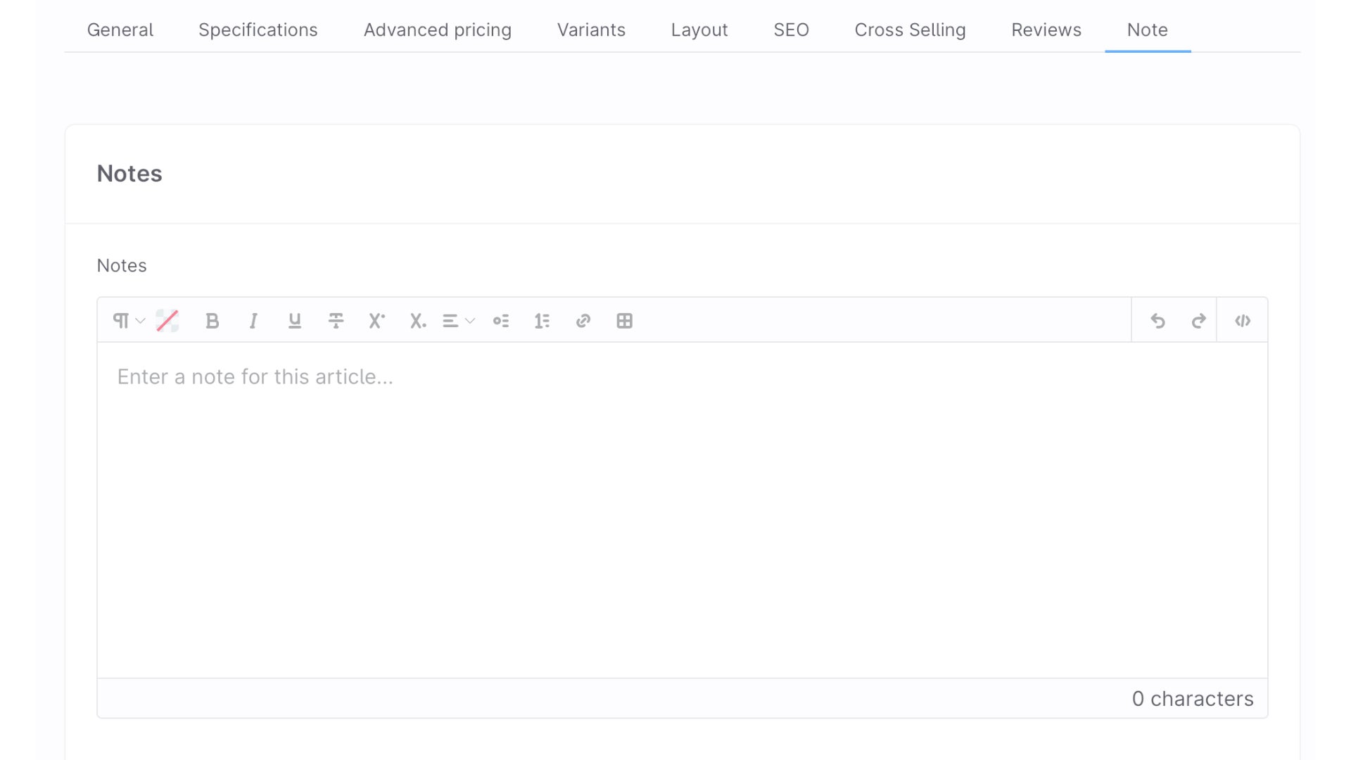Open the General tab
Image resolution: width=1351 pixels, height=760 pixels.
click(120, 30)
